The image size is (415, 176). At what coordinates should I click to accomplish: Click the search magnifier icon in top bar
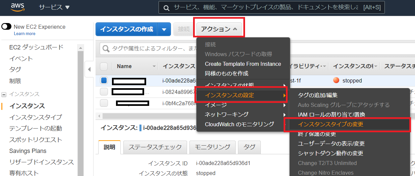166,8
